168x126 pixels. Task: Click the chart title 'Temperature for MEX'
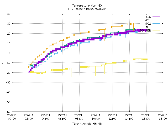tap(87, 6)
